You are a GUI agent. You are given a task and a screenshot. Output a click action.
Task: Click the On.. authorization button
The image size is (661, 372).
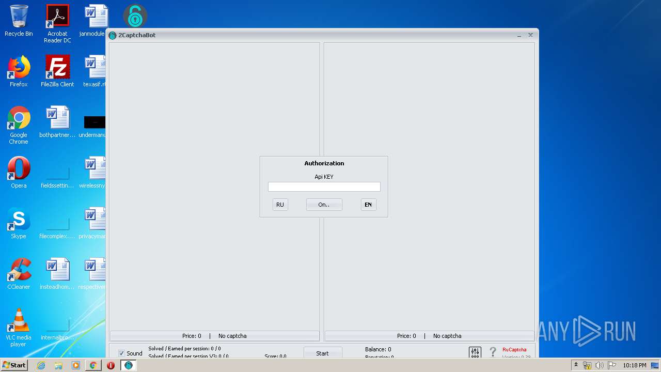324,205
